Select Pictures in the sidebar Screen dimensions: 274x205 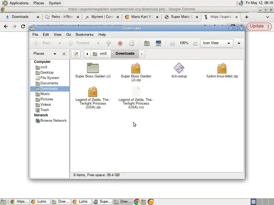pos(50,99)
